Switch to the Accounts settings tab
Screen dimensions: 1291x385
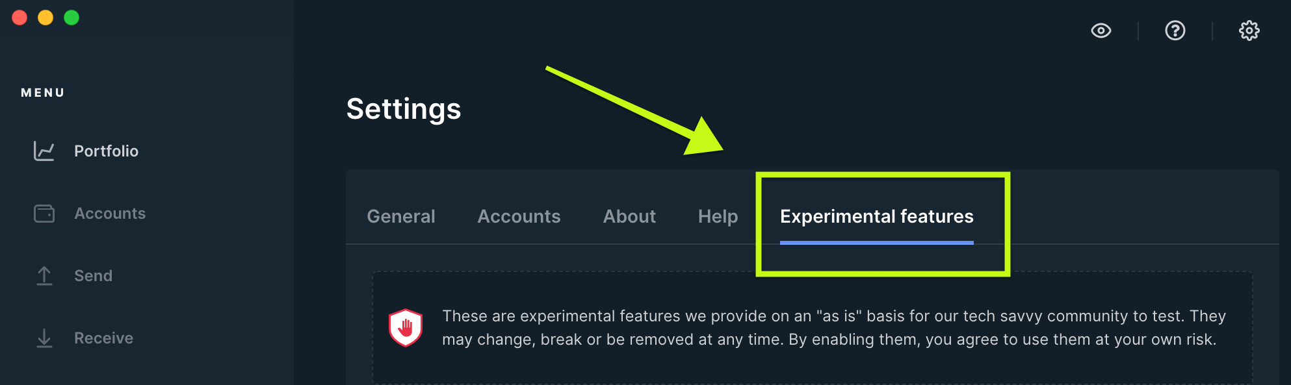click(519, 216)
